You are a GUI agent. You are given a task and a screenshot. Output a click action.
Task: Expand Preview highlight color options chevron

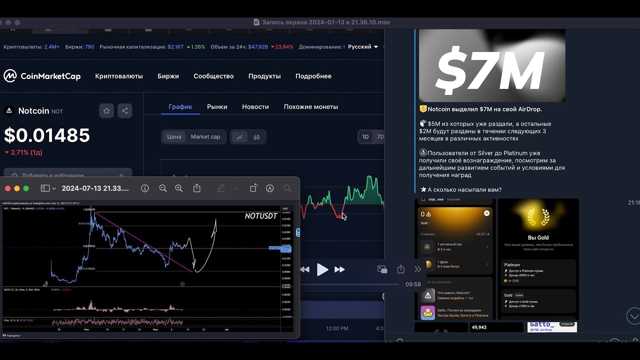[236, 188]
